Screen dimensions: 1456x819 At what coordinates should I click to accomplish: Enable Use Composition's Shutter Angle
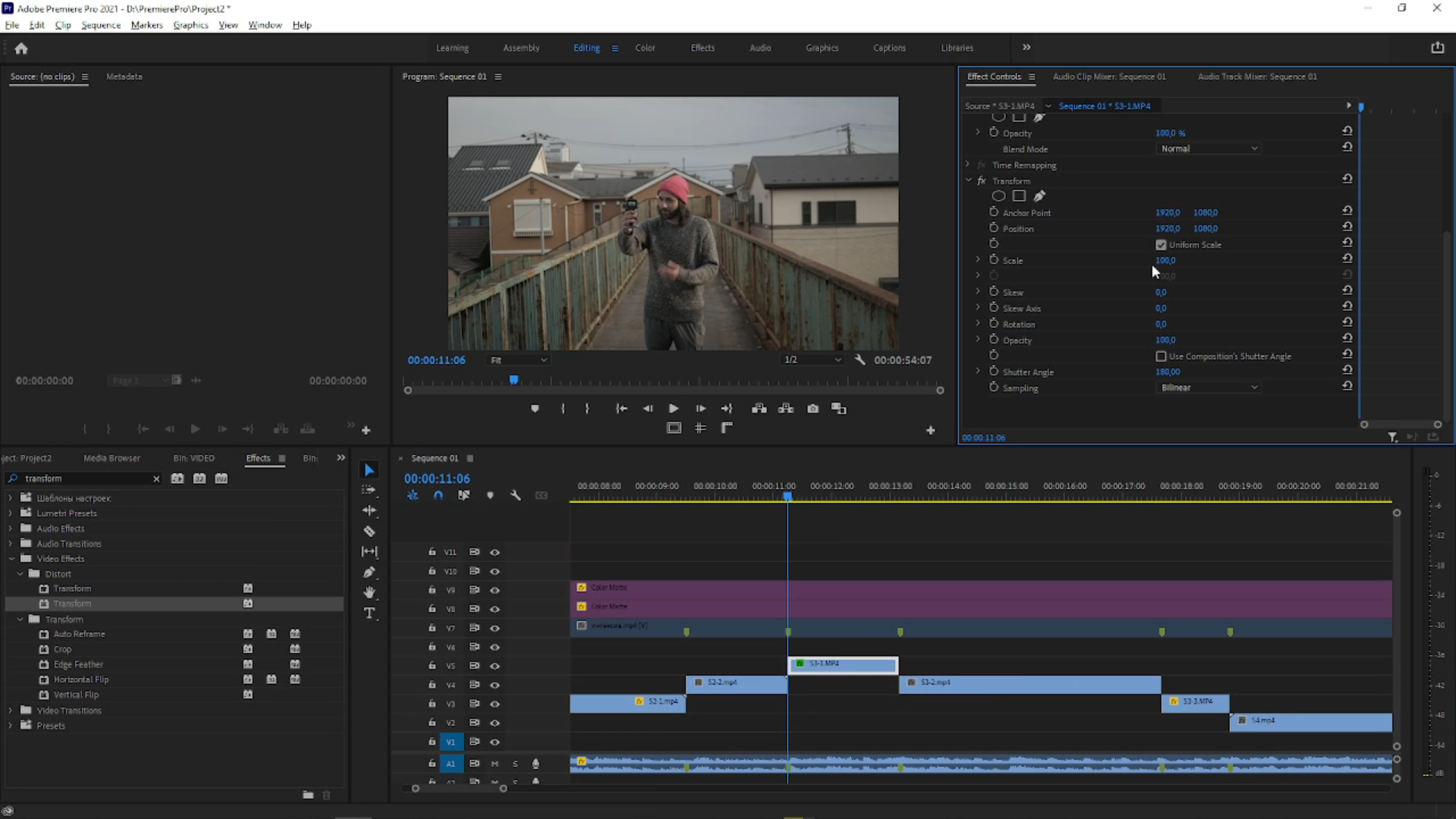tap(1161, 356)
